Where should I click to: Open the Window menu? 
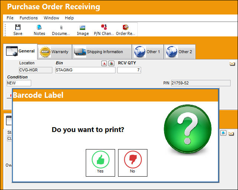[x=51, y=18]
